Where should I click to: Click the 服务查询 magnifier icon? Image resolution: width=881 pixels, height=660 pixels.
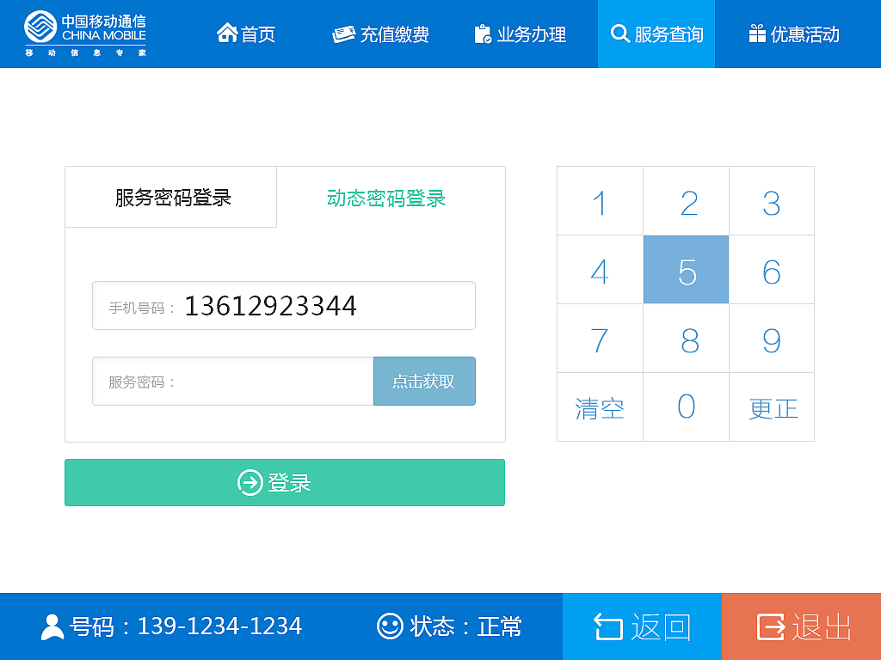621,33
